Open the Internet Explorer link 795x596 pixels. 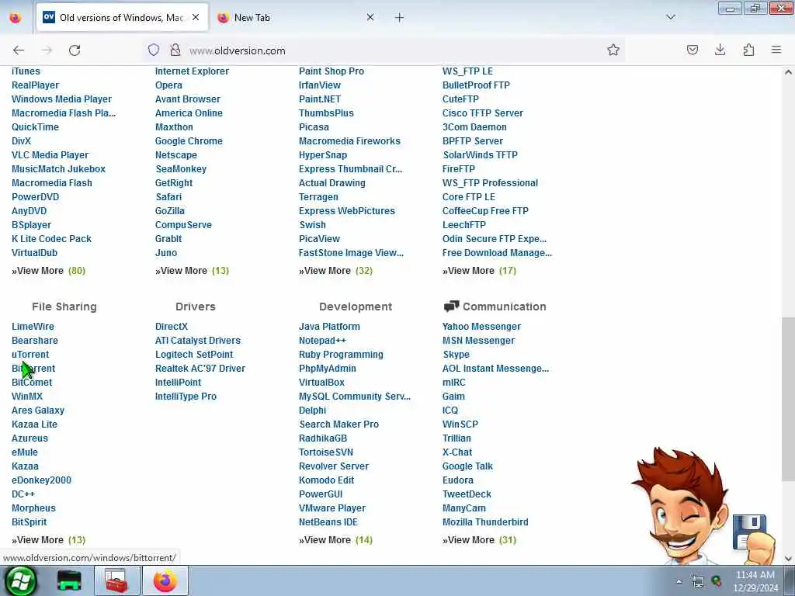point(192,71)
